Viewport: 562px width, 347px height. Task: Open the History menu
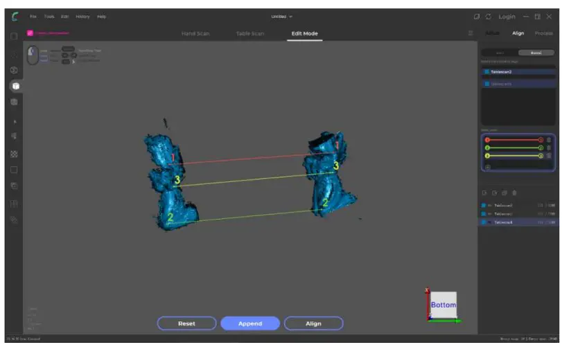coord(82,17)
